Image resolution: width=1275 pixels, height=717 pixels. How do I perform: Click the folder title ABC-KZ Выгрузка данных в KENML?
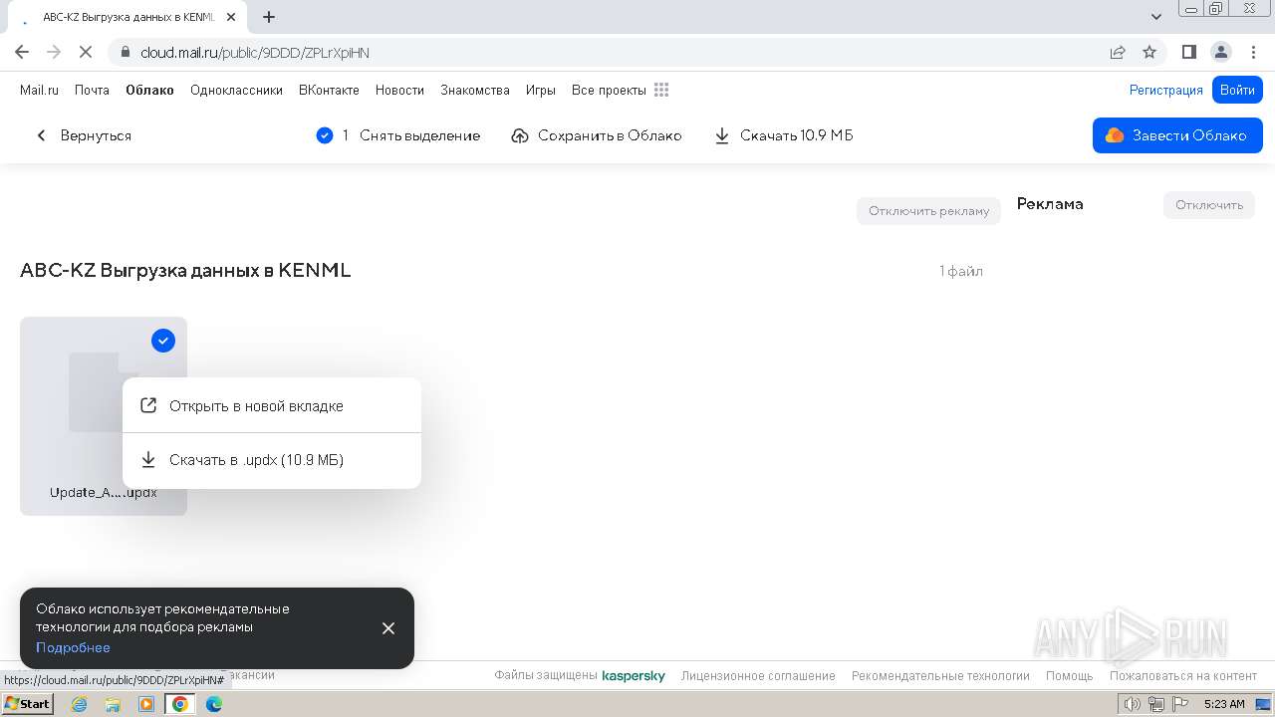point(185,270)
